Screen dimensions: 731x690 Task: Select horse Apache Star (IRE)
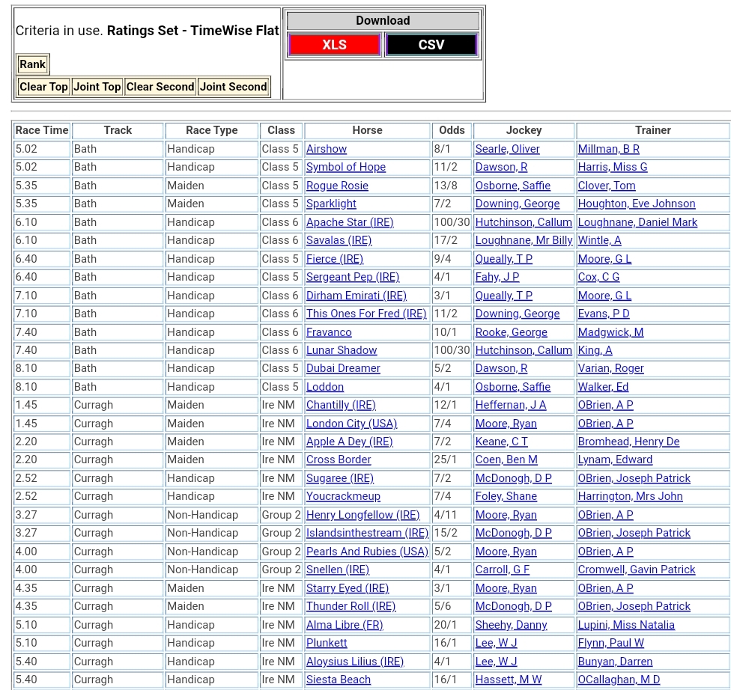[x=350, y=222]
